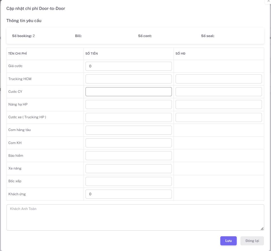
Task: Select the Cước xe Trucking HP amount field
Action: tap(129, 117)
